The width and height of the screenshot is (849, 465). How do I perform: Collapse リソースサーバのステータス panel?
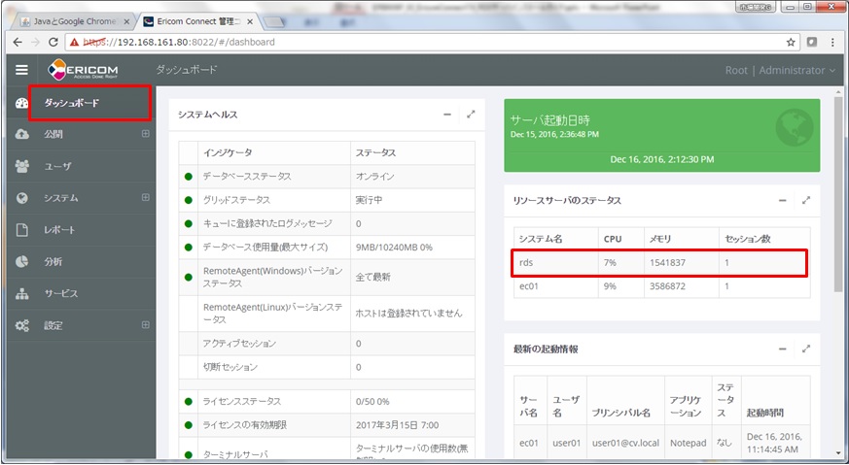click(782, 200)
